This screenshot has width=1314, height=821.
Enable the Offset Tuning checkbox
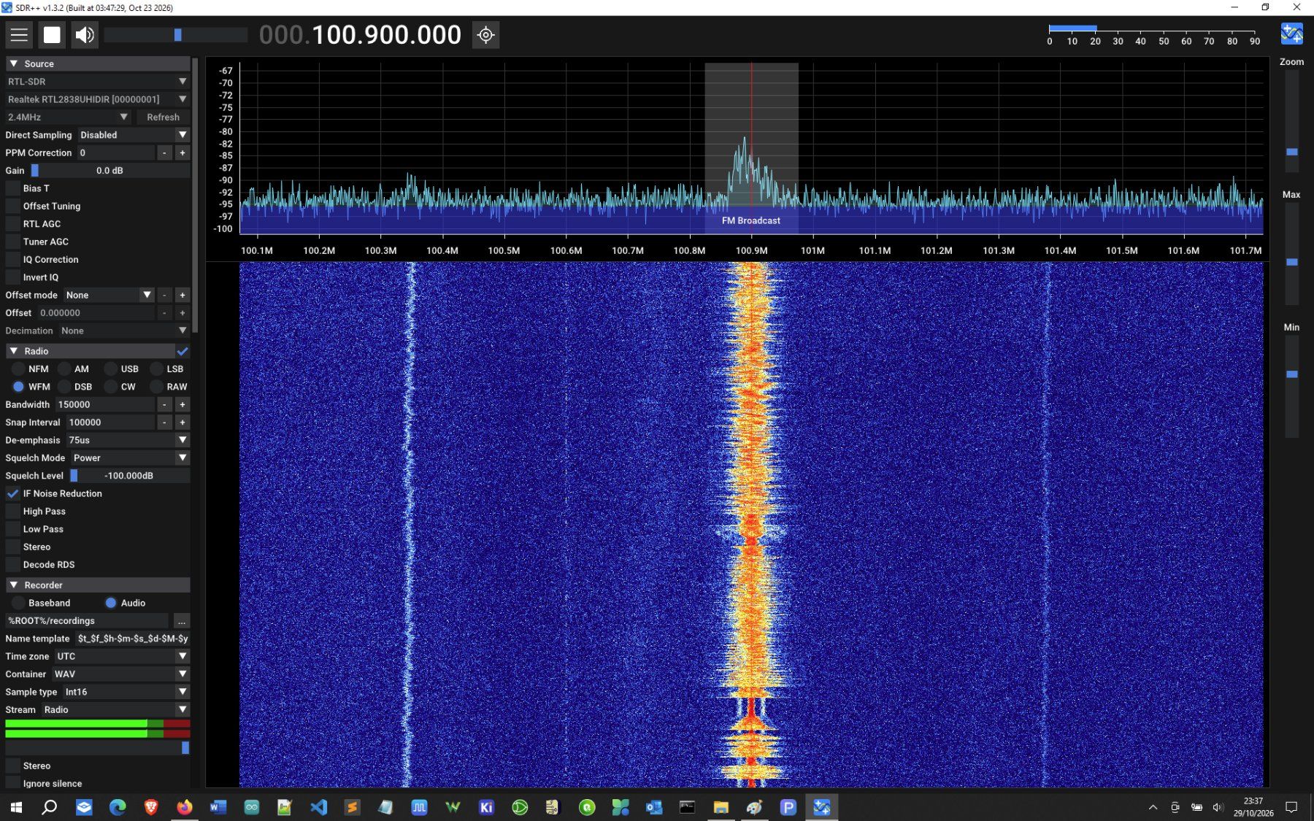coord(13,207)
